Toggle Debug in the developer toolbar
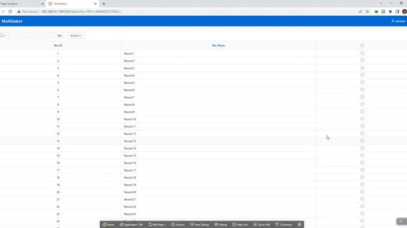Viewport: 407px width, 228px height. point(221,224)
